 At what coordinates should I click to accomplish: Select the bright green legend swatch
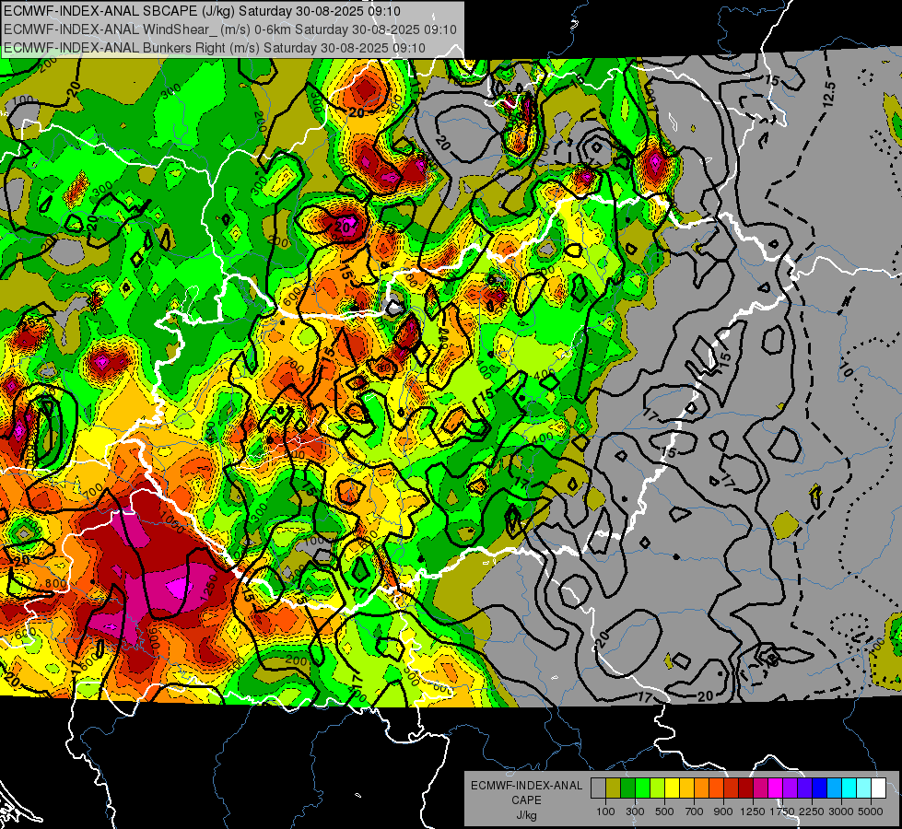click(x=642, y=788)
